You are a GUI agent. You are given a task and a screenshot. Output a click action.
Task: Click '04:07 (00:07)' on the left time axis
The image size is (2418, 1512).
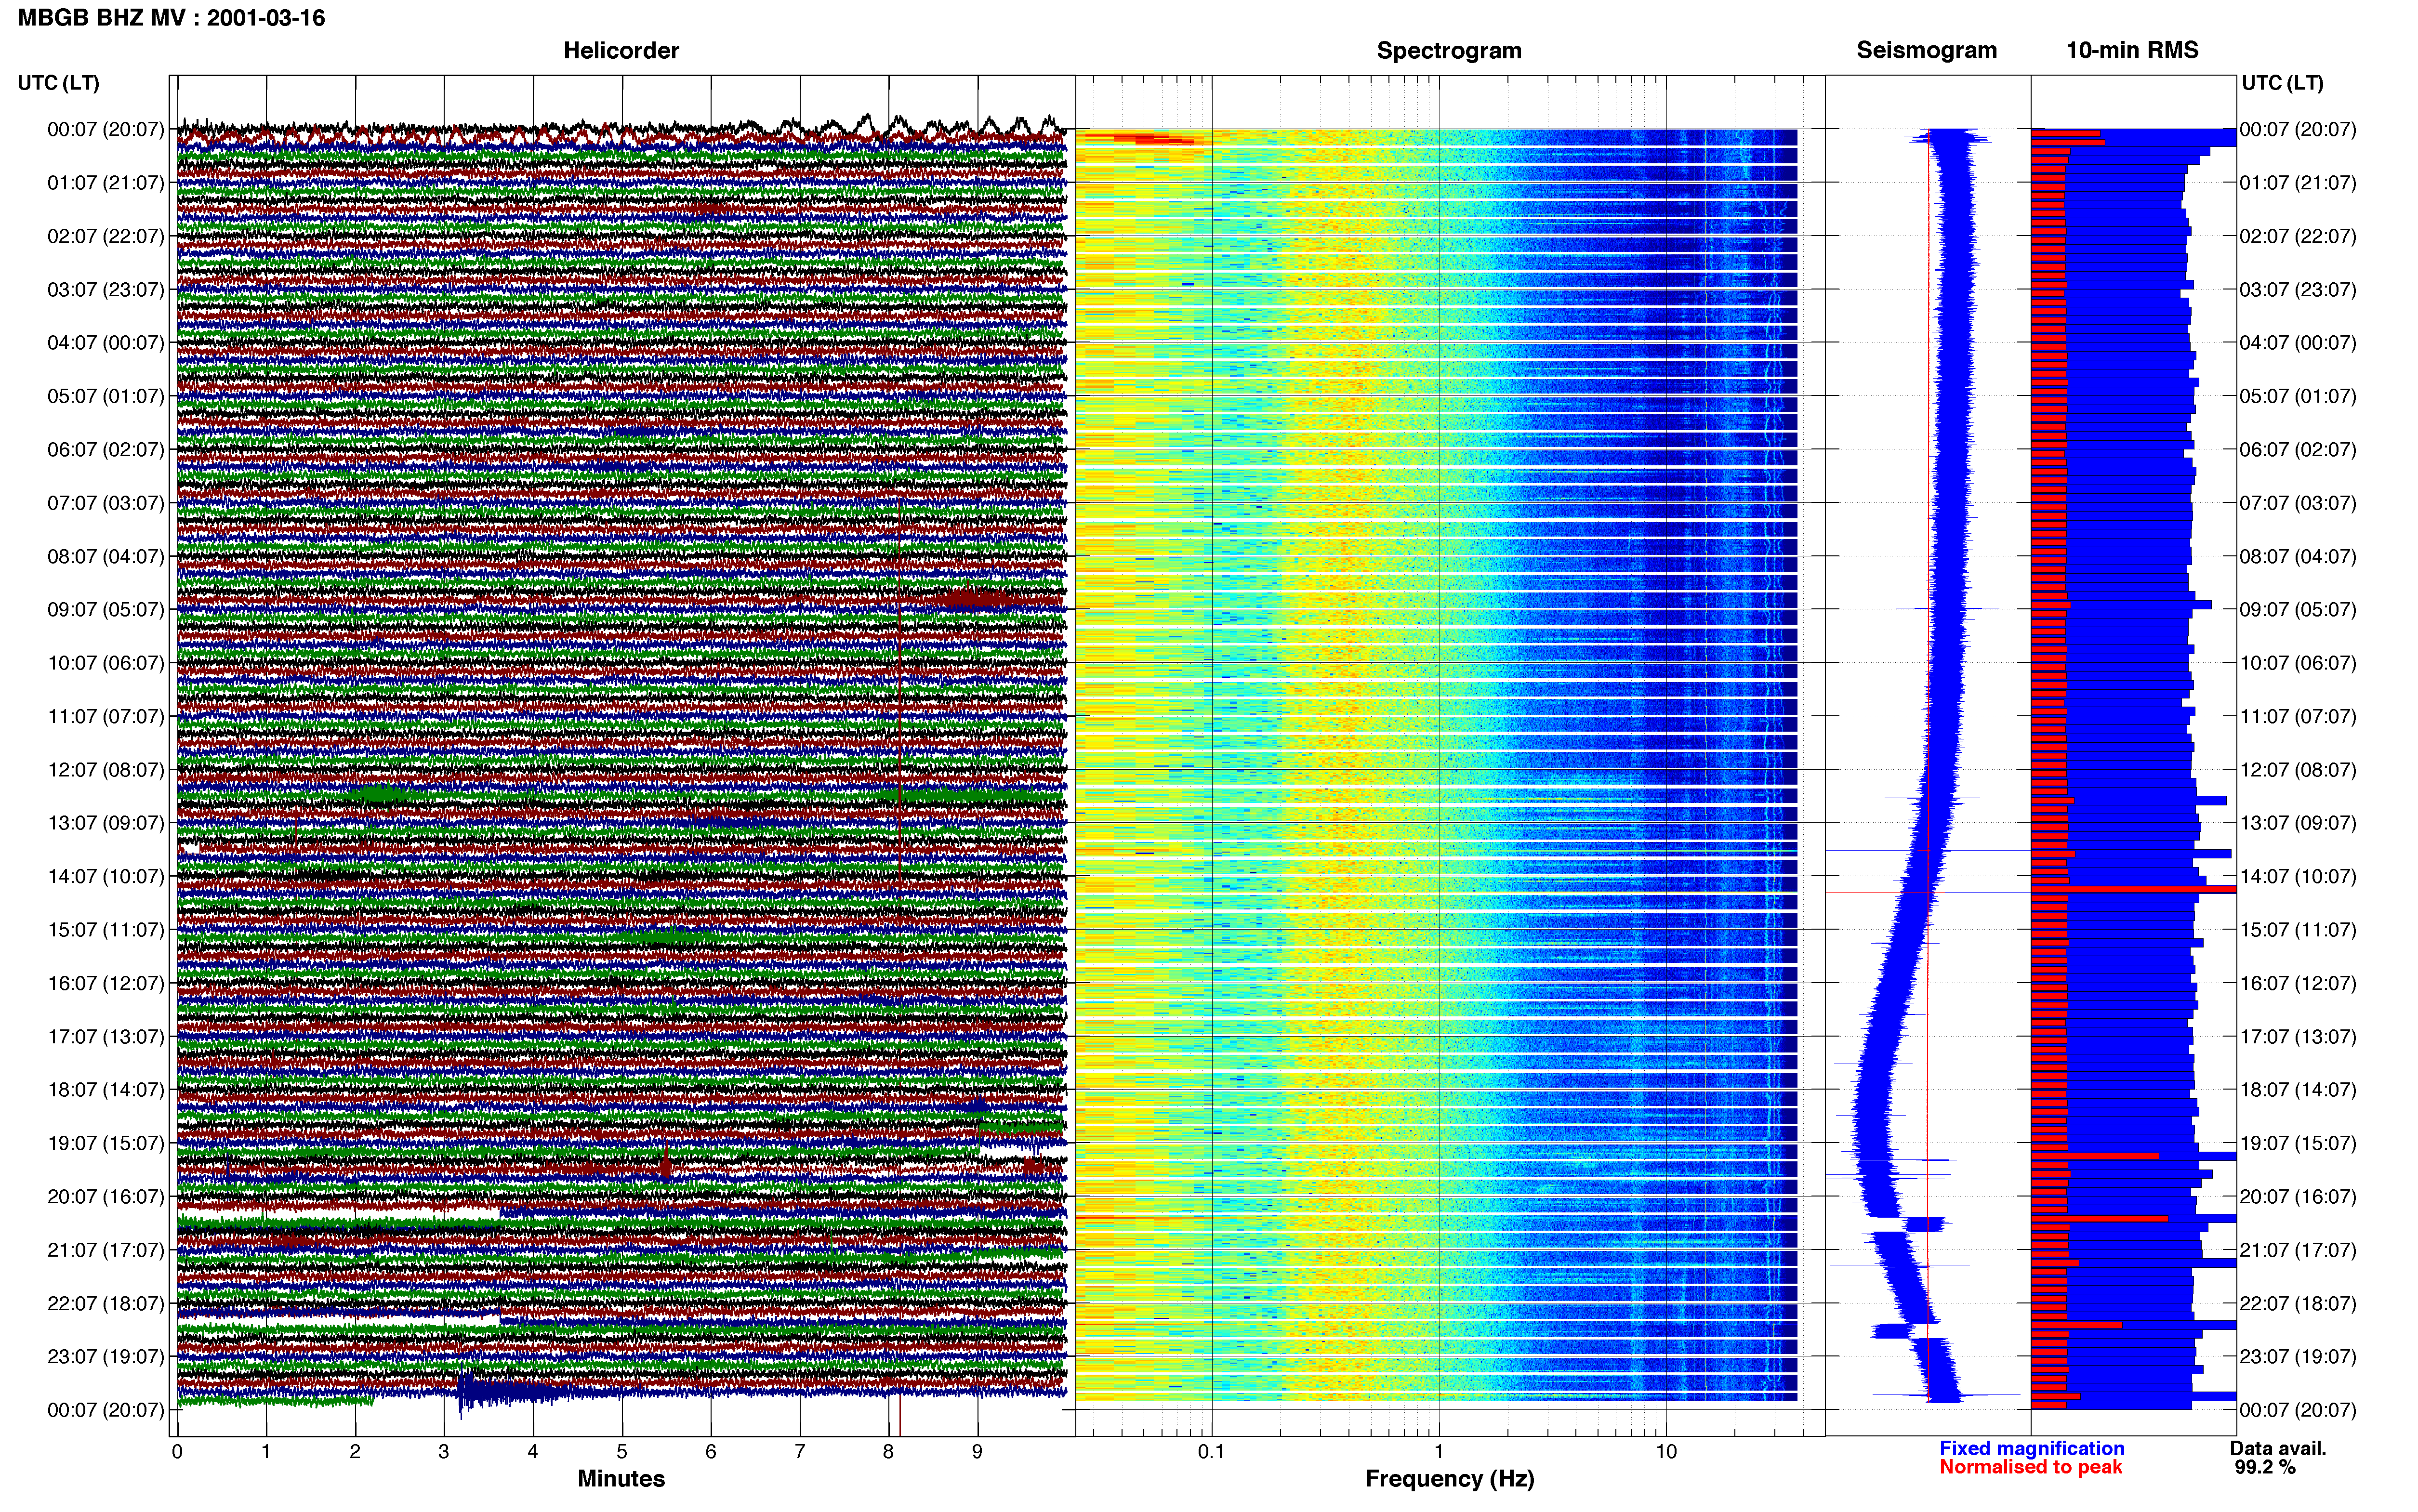pyautogui.click(x=105, y=343)
